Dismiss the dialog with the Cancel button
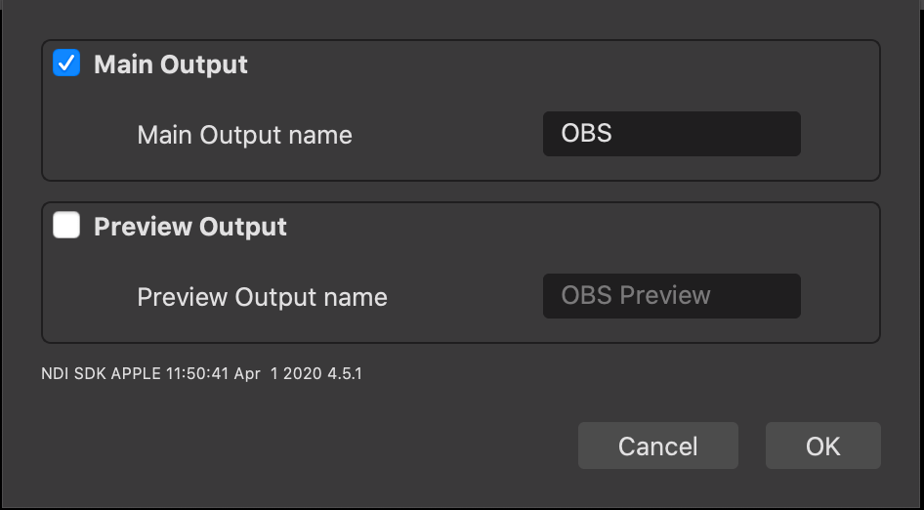This screenshot has height=510, width=924. 658,446
